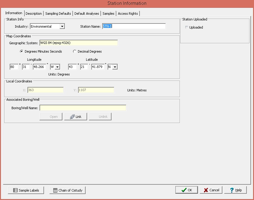Switch to the Access Rights tab
The height and width of the screenshot is (200, 254).
click(128, 14)
